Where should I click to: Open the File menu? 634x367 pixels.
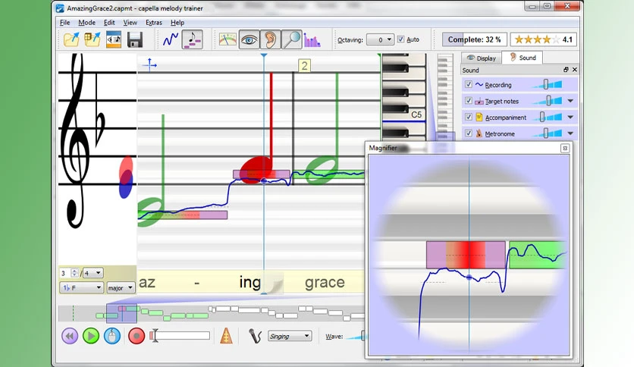tap(64, 23)
